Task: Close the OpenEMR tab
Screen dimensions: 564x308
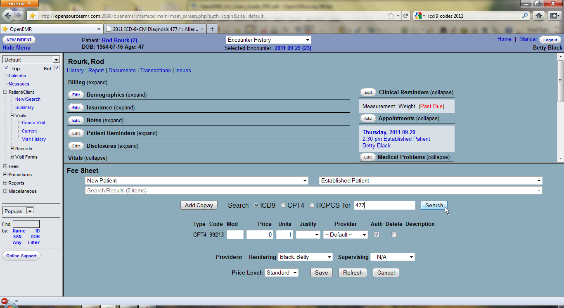Action: tap(99, 29)
